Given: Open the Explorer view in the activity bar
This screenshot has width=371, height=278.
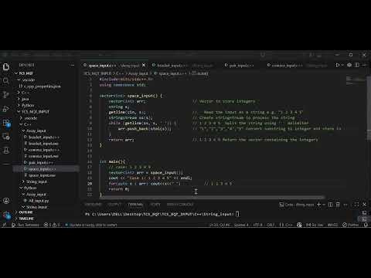Looking at the screenshot, I should (6, 67).
